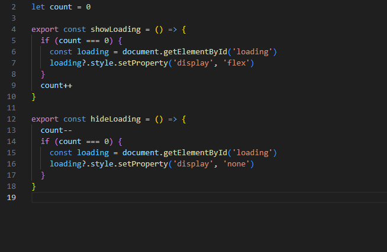Click the 'display' string on line 7
Viewport: 387px width, 252px height.
pos(193,63)
